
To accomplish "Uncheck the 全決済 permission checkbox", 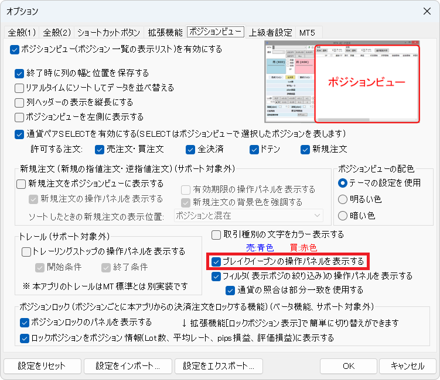I will coord(190,150).
